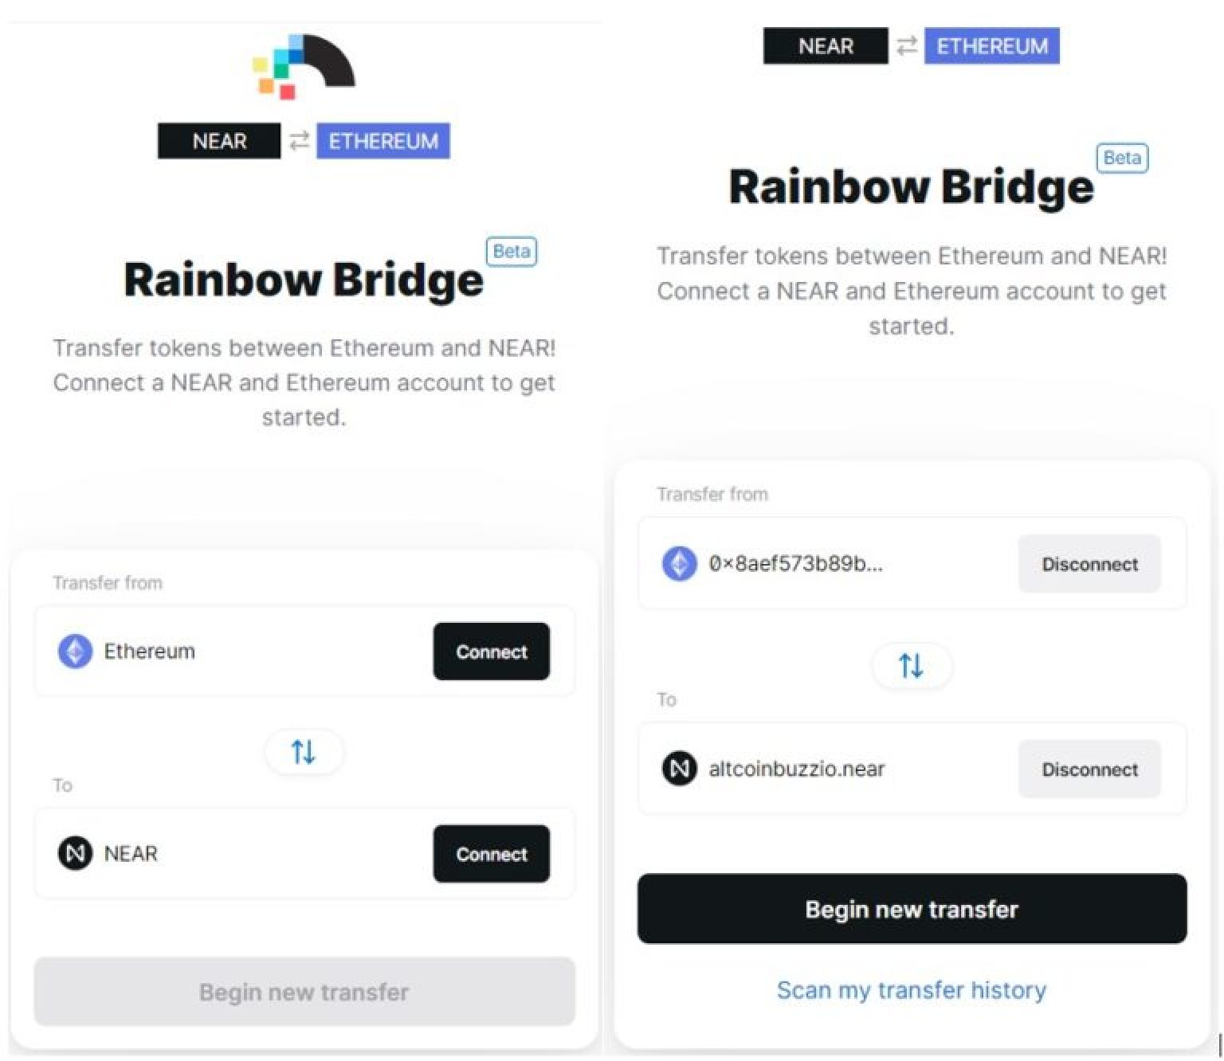Disconnect the altcoinbuzzio.near account
This screenshot has width=1224, height=1061.
click(x=1089, y=769)
